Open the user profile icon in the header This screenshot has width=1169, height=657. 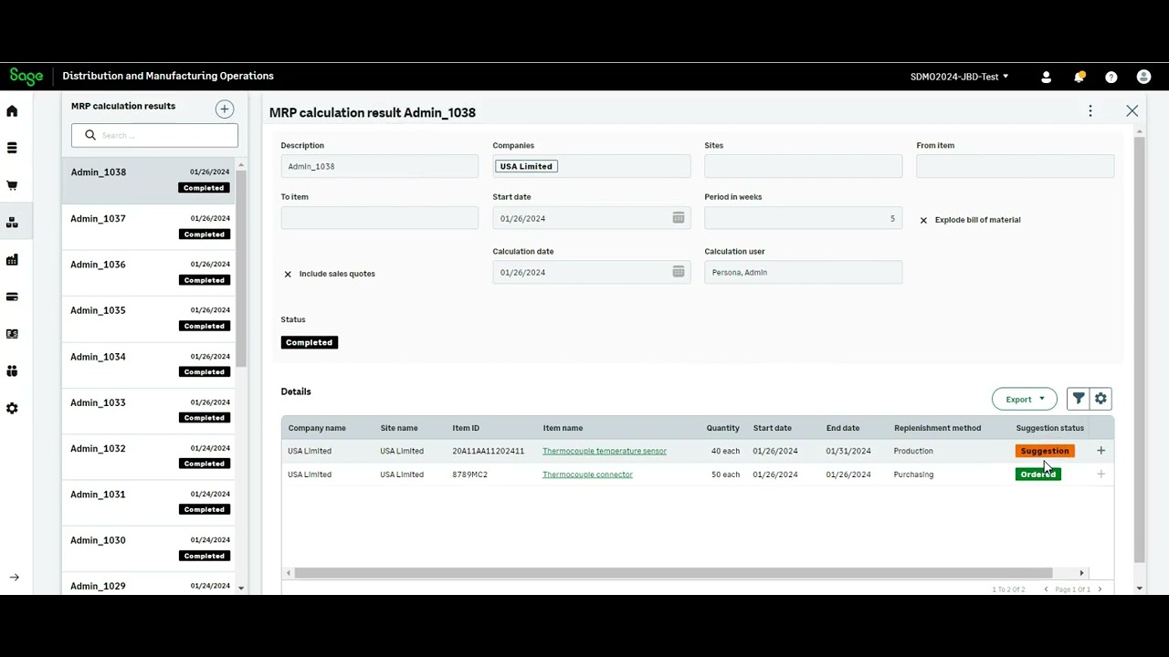point(1047,78)
